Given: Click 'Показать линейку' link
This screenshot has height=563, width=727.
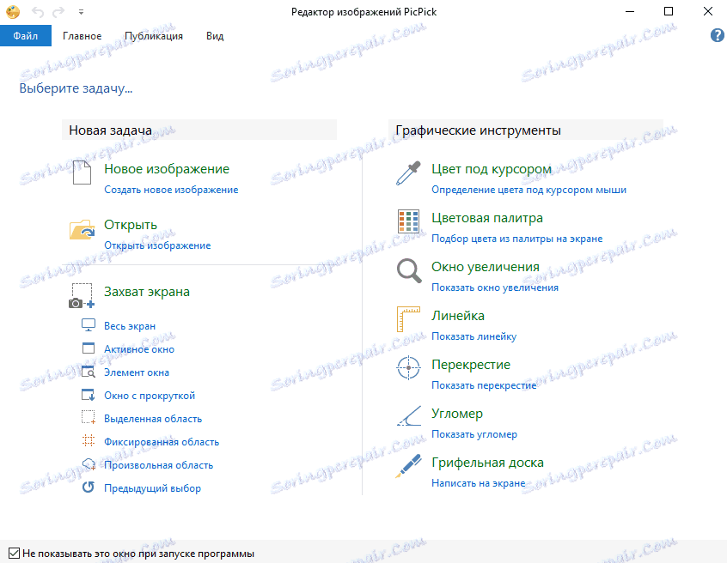Looking at the screenshot, I should [x=473, y=336].
